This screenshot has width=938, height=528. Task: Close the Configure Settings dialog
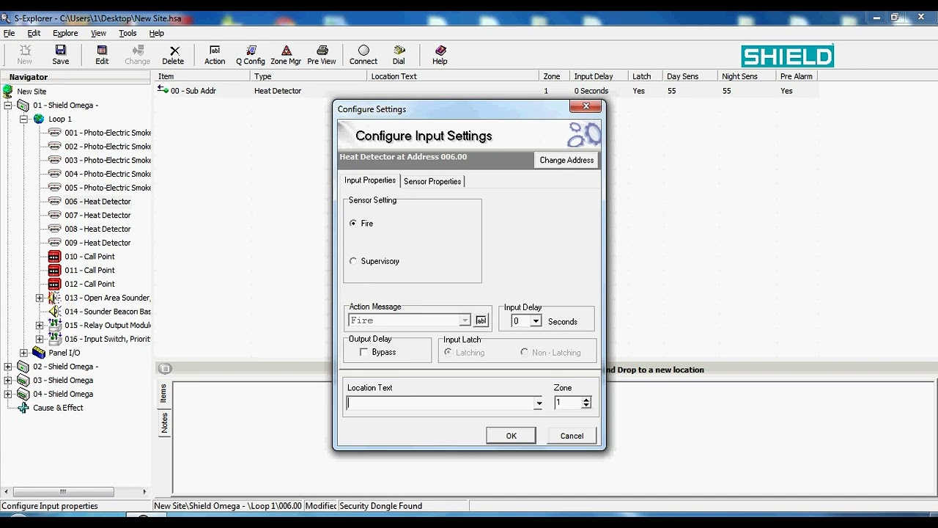click(x=586, y=106)
